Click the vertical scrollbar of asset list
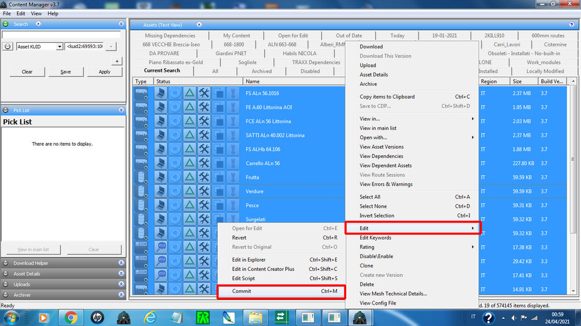This screenshot has width=581, height=326. (573, 159)
